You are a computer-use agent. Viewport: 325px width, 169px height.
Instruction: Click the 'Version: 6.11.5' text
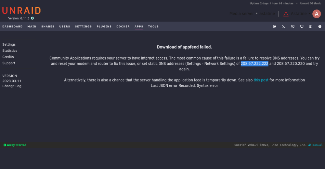(19, 18)
